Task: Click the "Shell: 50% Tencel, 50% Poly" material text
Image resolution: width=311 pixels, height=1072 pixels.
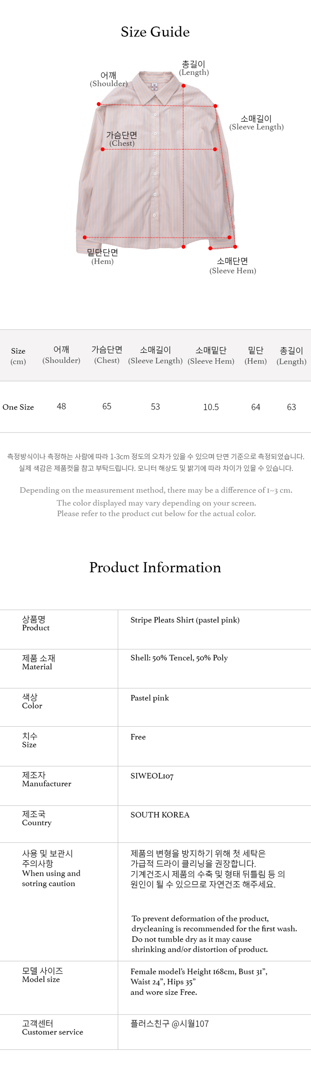Action: 179,658
